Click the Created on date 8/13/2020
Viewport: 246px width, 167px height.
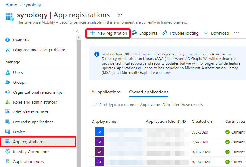click(201, 152)
